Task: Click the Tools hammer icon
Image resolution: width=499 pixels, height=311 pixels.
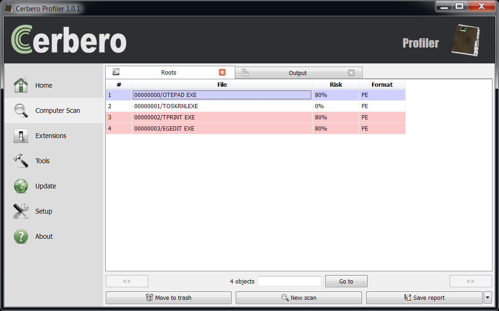Action: [21, 161]
